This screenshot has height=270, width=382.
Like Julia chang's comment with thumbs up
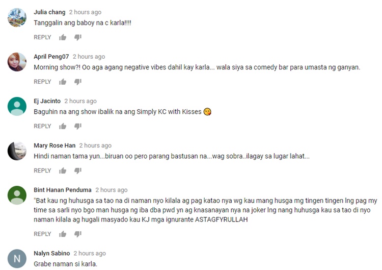point(63,37)
